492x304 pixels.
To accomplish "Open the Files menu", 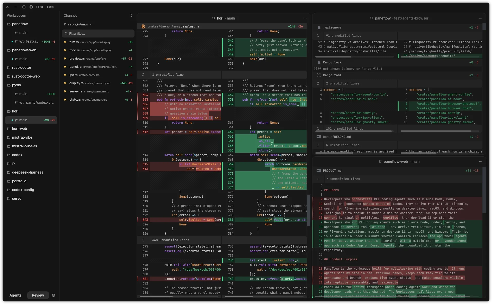I will coord(40,7).
